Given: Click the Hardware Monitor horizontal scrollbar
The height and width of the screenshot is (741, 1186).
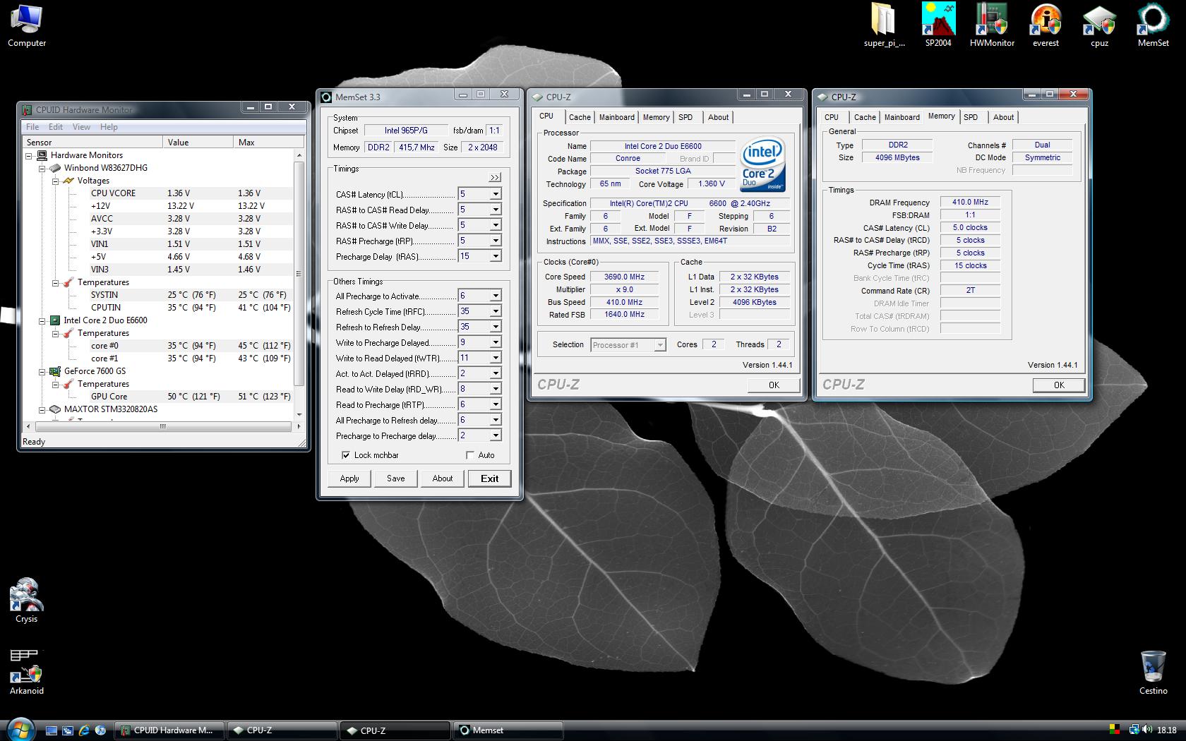Looking at the screenshot, I should point(163,426).
